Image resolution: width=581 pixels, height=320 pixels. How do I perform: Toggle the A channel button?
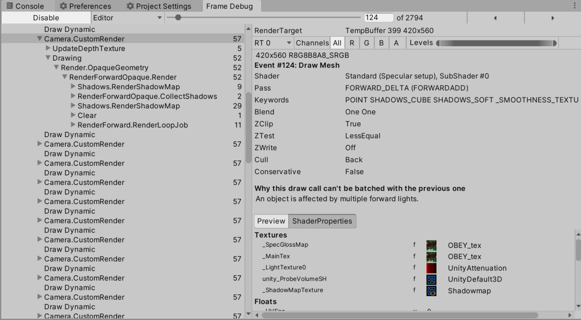(396, 43)
